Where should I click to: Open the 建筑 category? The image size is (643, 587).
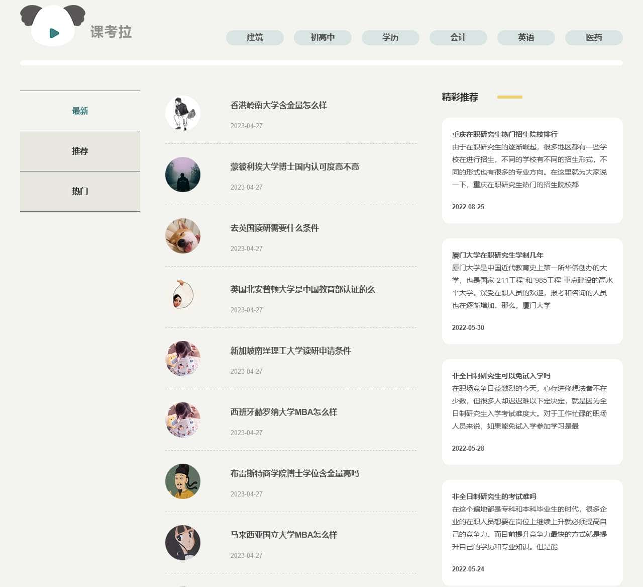coord(255,38)
